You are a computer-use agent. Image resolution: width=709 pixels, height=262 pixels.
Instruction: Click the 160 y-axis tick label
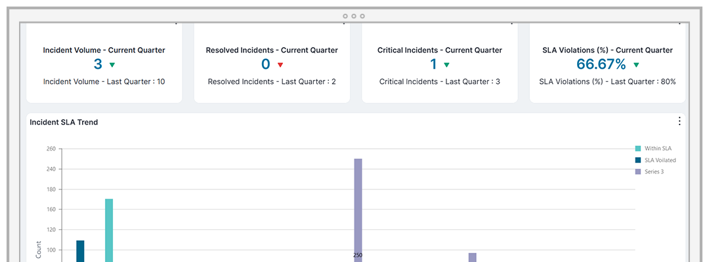coord(51,209)
